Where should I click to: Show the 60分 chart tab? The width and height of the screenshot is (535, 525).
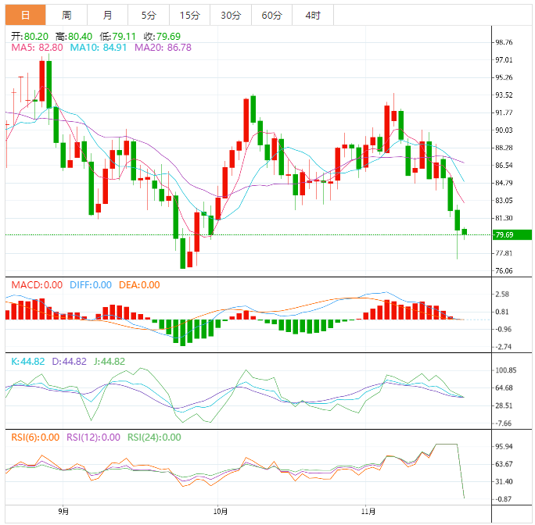(x=271, y=15)
